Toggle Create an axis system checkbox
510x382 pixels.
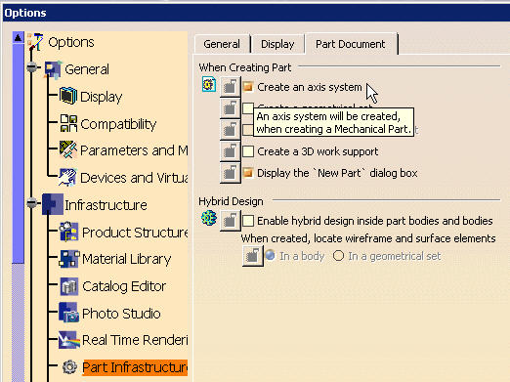248,87
